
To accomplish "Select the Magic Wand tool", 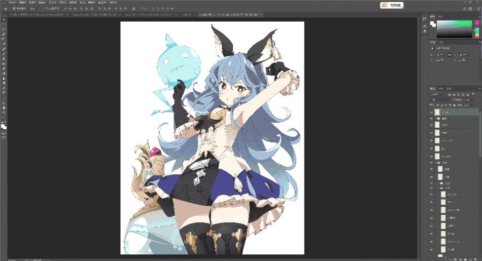I will (4, 34).
